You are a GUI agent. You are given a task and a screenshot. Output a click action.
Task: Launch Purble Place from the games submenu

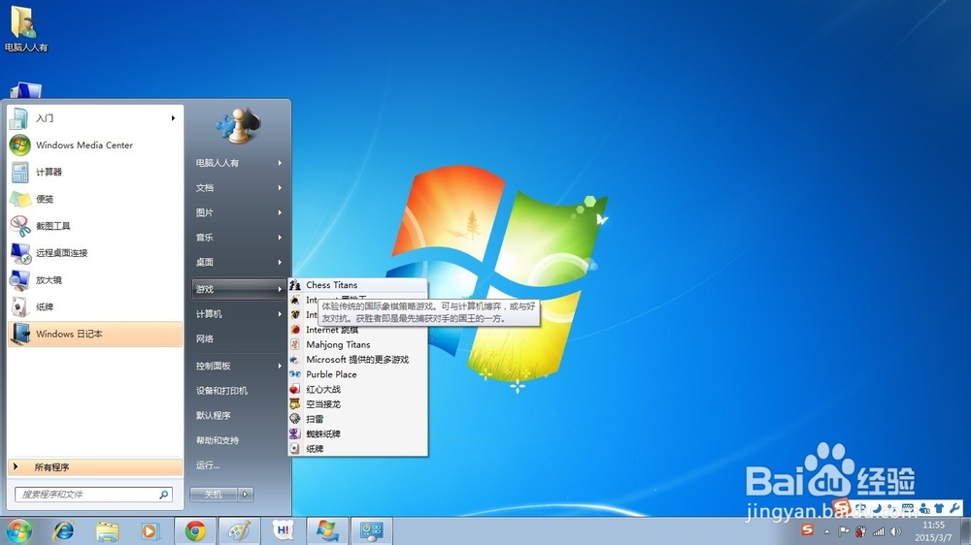357,374
